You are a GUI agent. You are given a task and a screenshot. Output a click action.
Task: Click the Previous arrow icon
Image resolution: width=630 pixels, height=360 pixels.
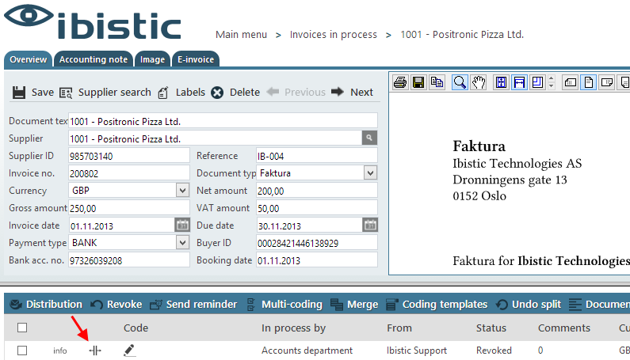tap(273, 92)
